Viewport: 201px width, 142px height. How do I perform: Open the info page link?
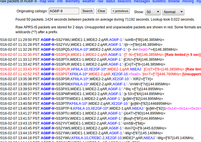[60, 1]
